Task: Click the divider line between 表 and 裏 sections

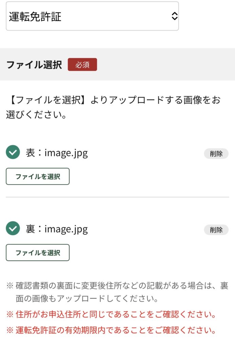Action: click(x=117, y=197)
